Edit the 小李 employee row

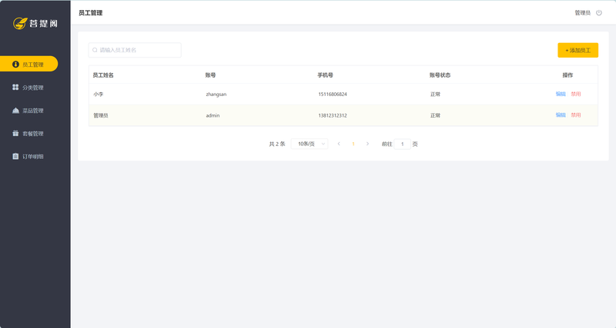pos(561,94)
